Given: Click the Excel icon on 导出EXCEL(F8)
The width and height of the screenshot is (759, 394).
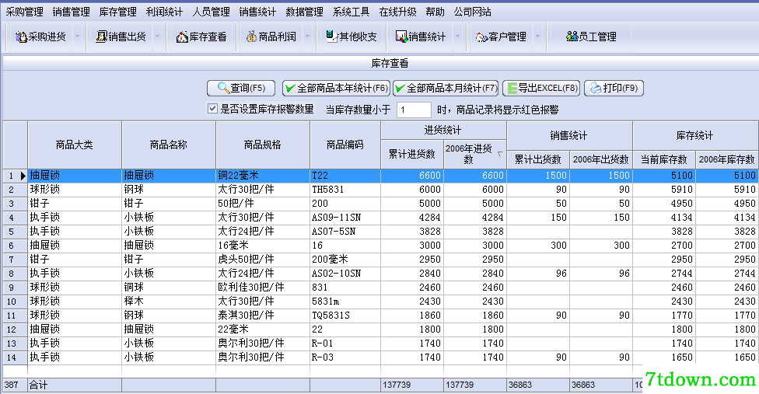Looking at the screenshot, I should 512,89.
